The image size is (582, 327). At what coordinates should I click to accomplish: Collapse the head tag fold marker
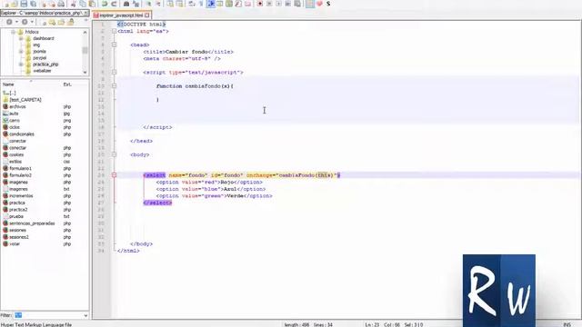pos(115,45)
